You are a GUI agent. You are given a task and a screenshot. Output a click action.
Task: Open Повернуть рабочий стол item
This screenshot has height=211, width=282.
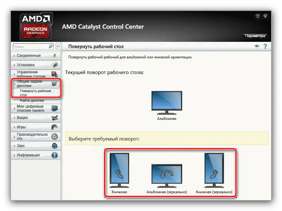tap(36, 93)
